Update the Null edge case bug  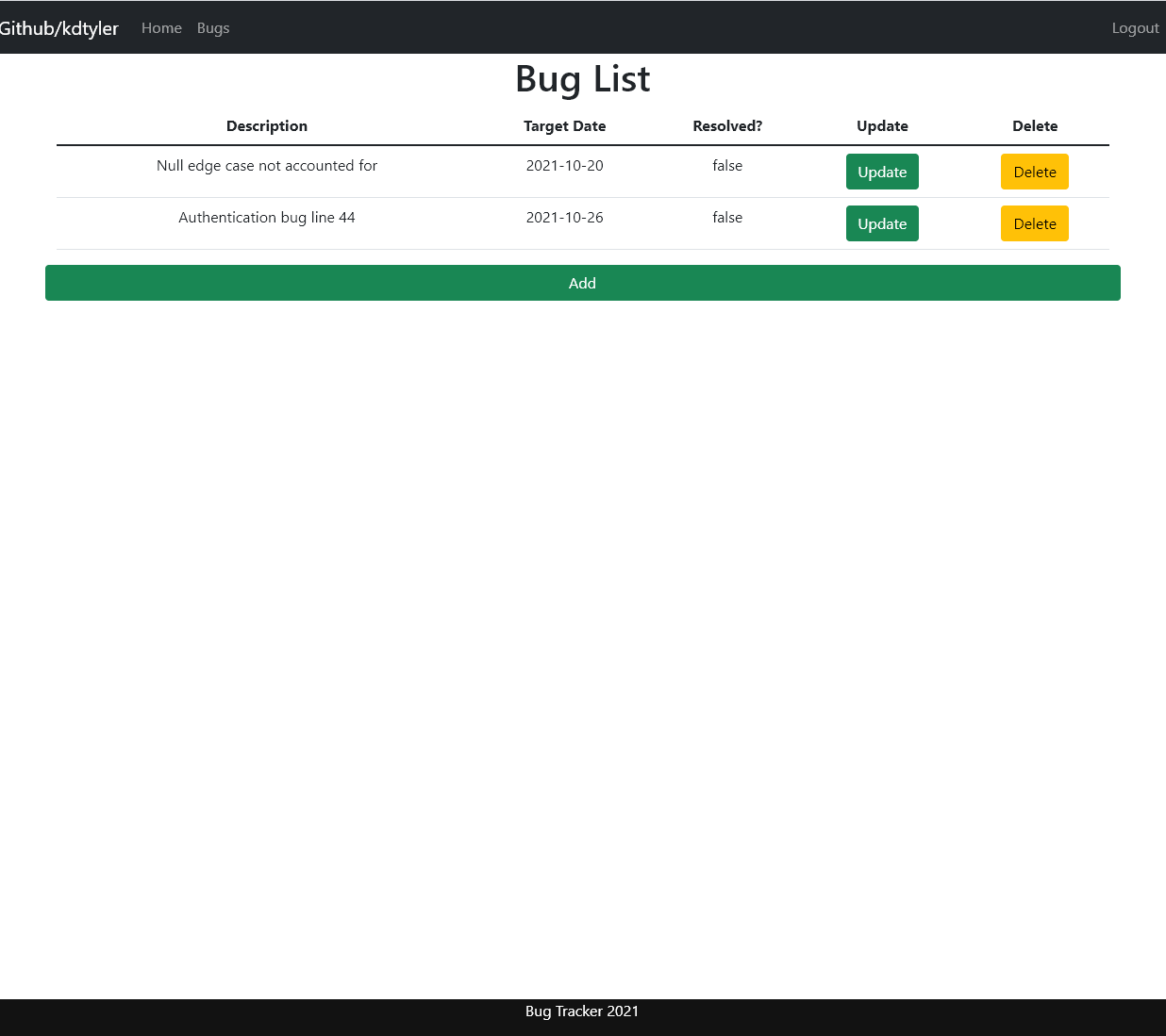click(x=882, y=172)
